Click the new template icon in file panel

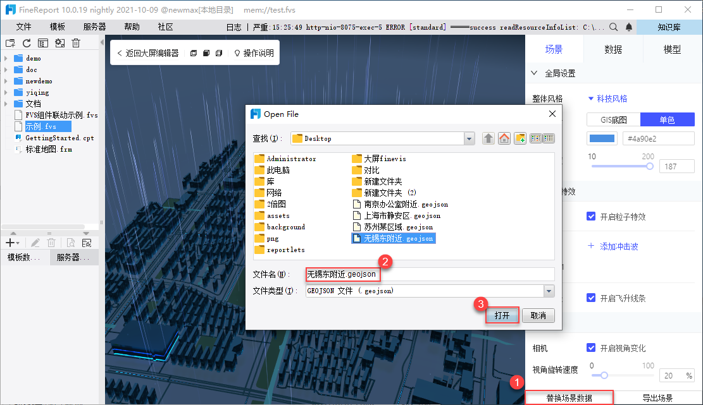(10, 43)
